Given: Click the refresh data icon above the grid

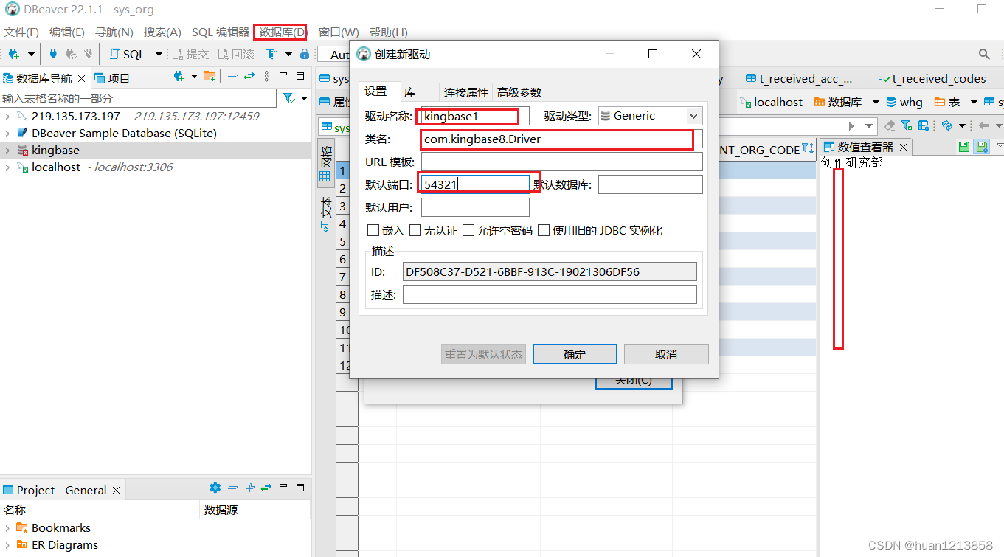Looking at the screenshot, I should pos(949,125).
